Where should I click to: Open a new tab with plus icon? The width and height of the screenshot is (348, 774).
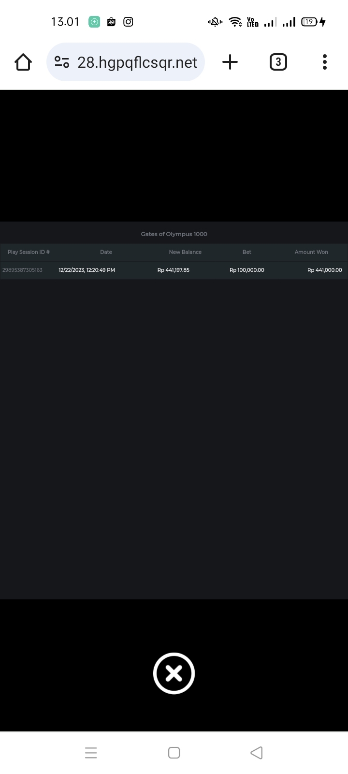pyautogui.click(x=230, y=62)
